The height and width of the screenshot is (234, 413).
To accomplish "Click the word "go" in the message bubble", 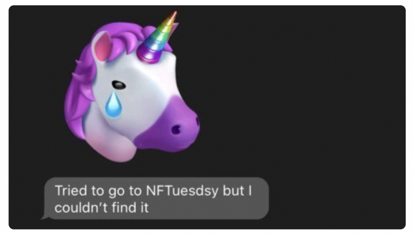I will point(116,192).
